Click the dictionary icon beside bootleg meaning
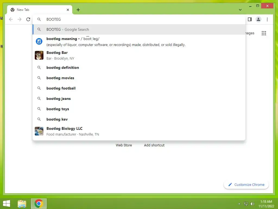The height and width of the screenshot is (209, 278). click(39, 41)
